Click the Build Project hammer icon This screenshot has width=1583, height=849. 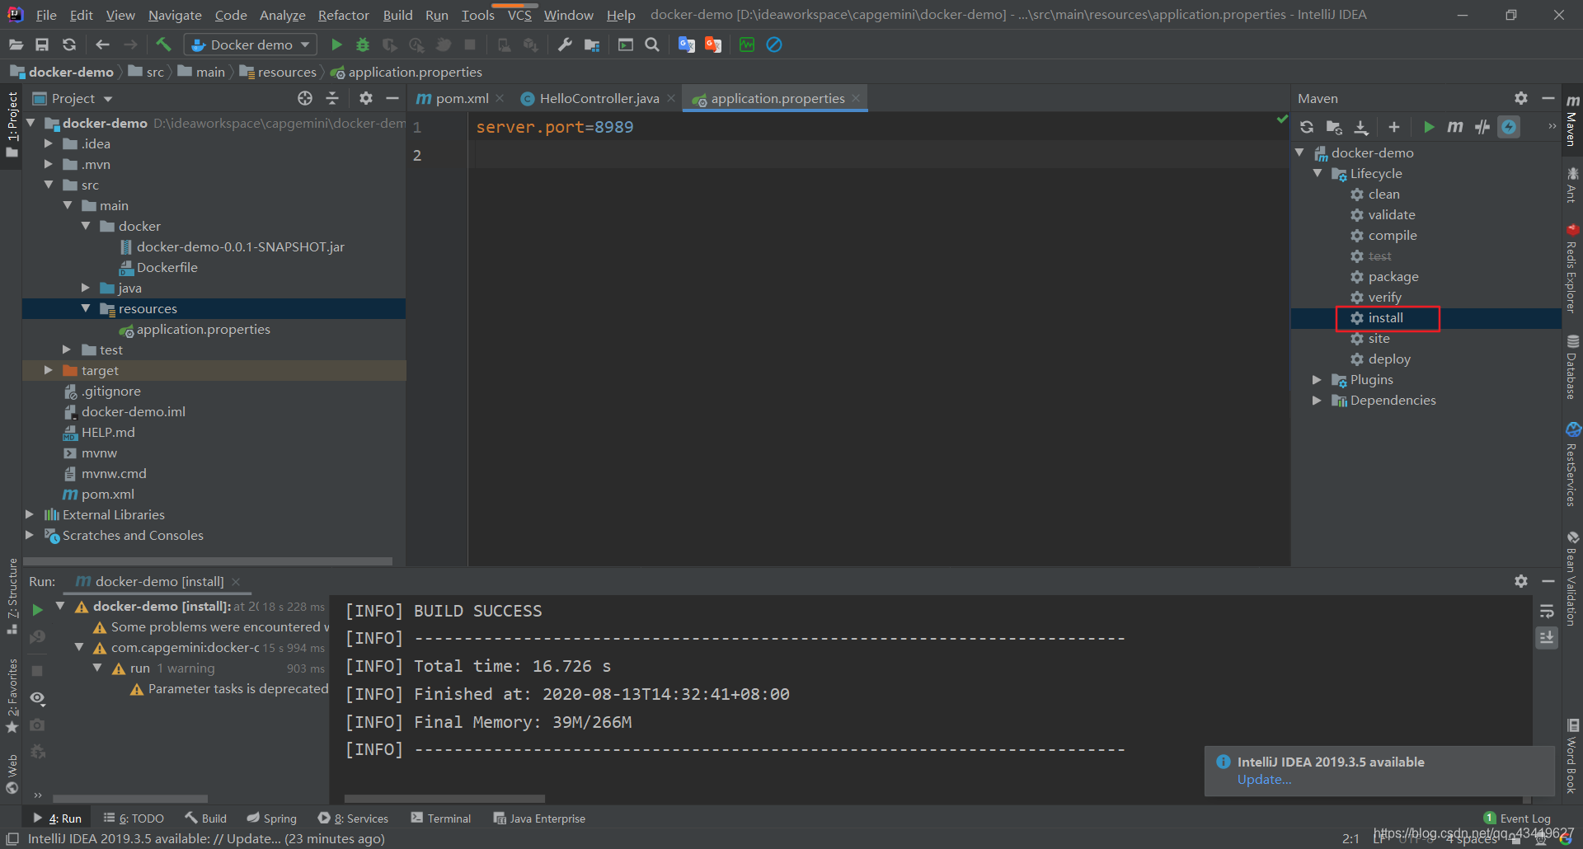click(x=163, y=45)
